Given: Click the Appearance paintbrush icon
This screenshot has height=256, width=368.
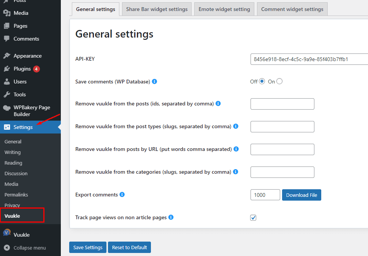Looking at the screenshot, I should click(x=7, y=56).
